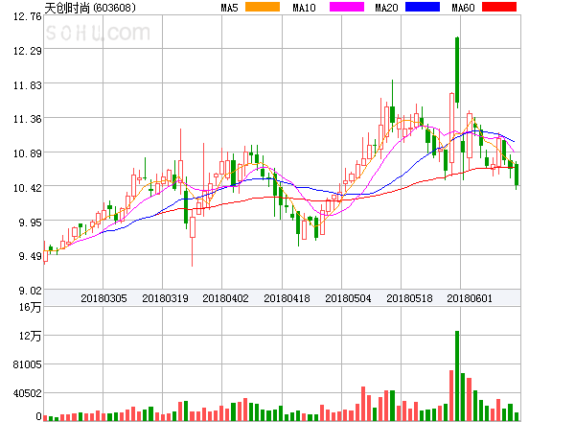Click the 20180601 date label

click(x=470, y=298)
